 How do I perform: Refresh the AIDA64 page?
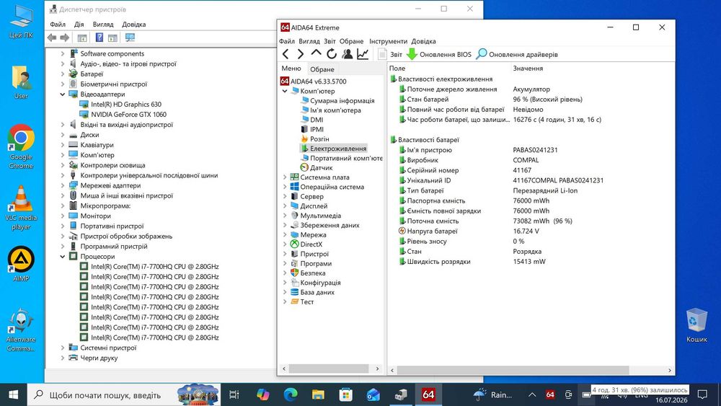tap(332, 54)
